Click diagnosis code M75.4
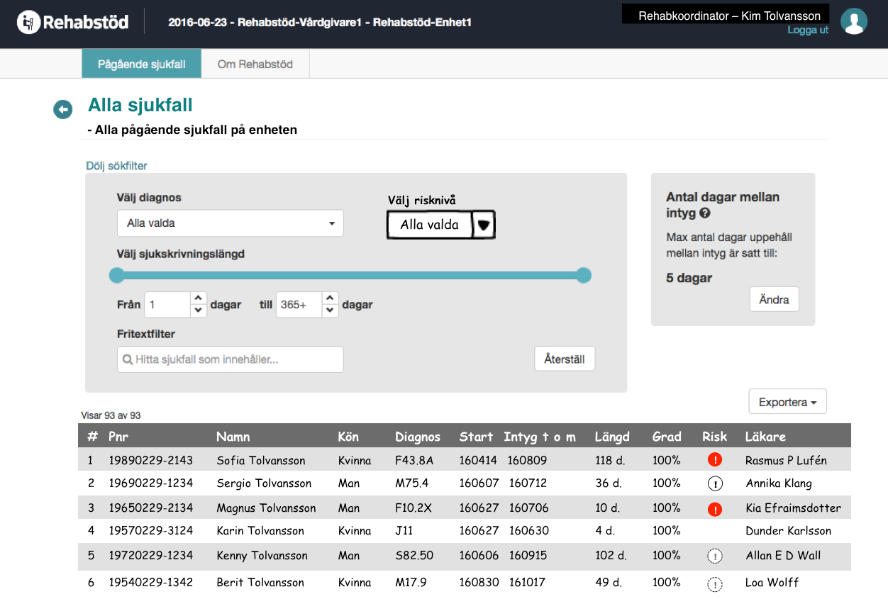 (412, 483)
